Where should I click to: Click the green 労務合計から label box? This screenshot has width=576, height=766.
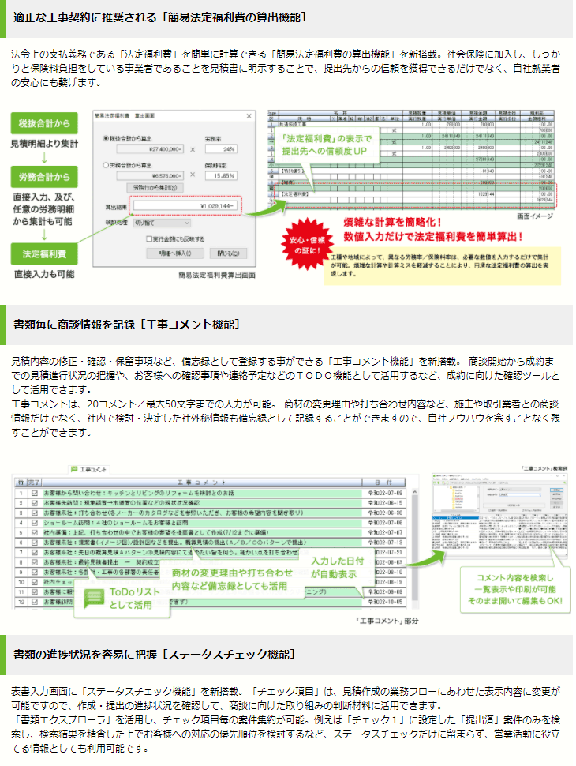click(x=44, y=177)
